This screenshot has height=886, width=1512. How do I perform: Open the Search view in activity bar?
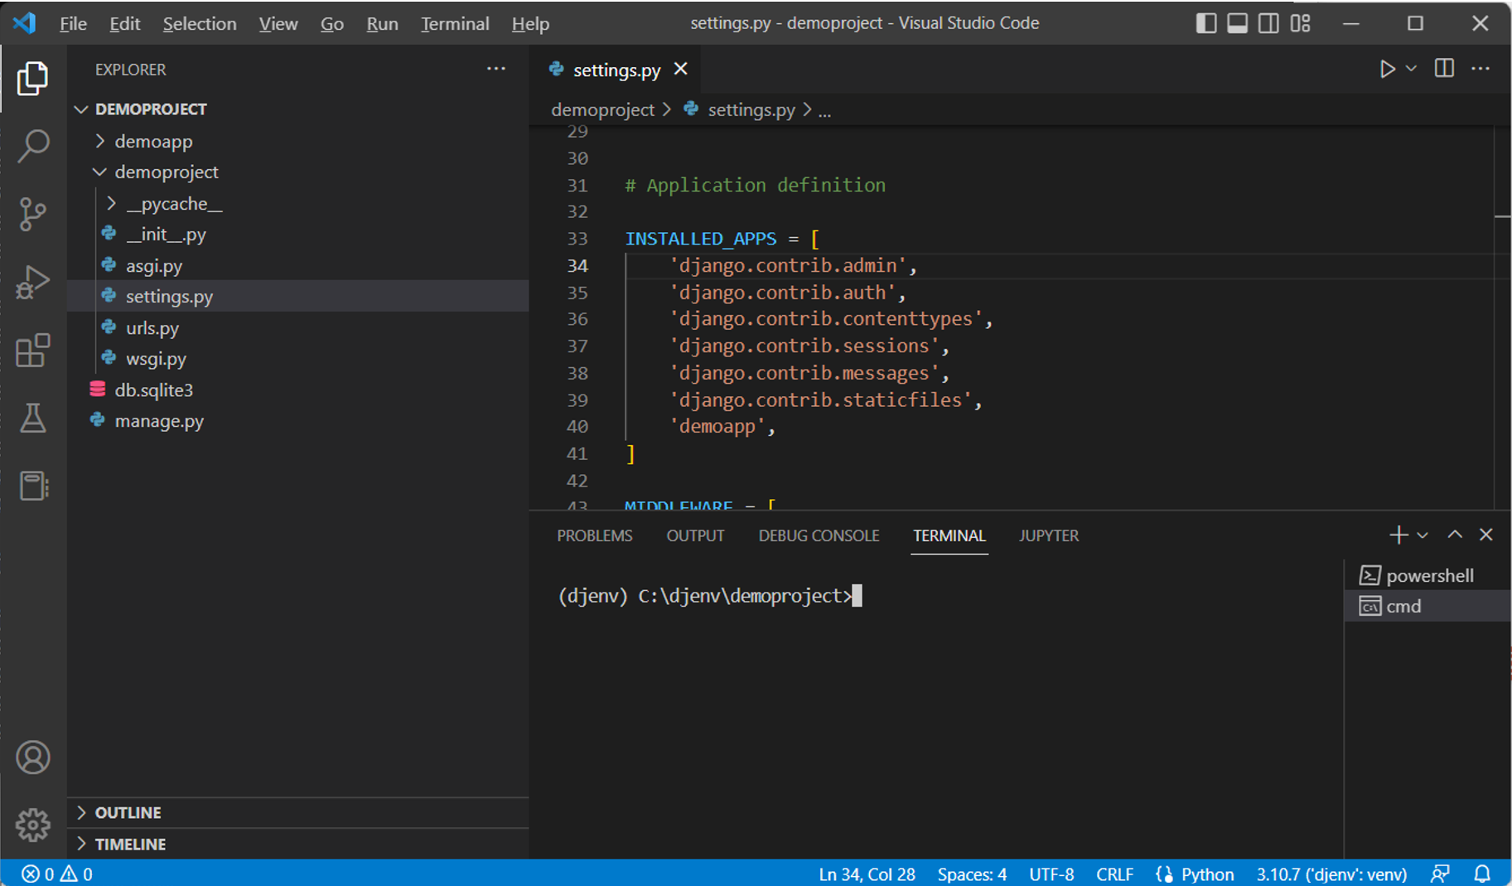[33, 146]
